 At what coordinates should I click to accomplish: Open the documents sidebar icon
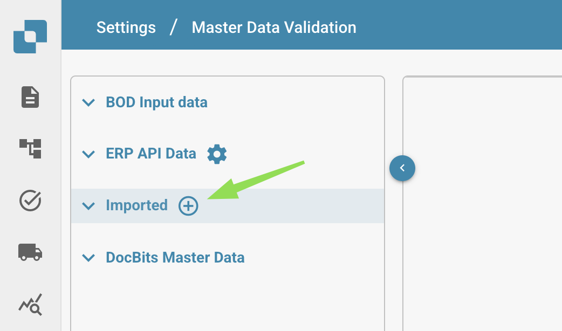[30, 97]
